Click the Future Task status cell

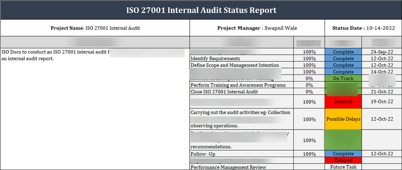[x=343, y=167]
